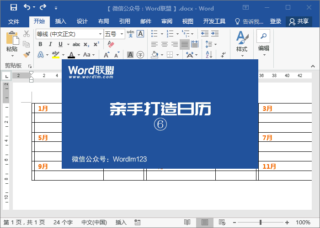This screenshot has width=320, height=228.
Task: Center align the text
Action: [164, 44]
